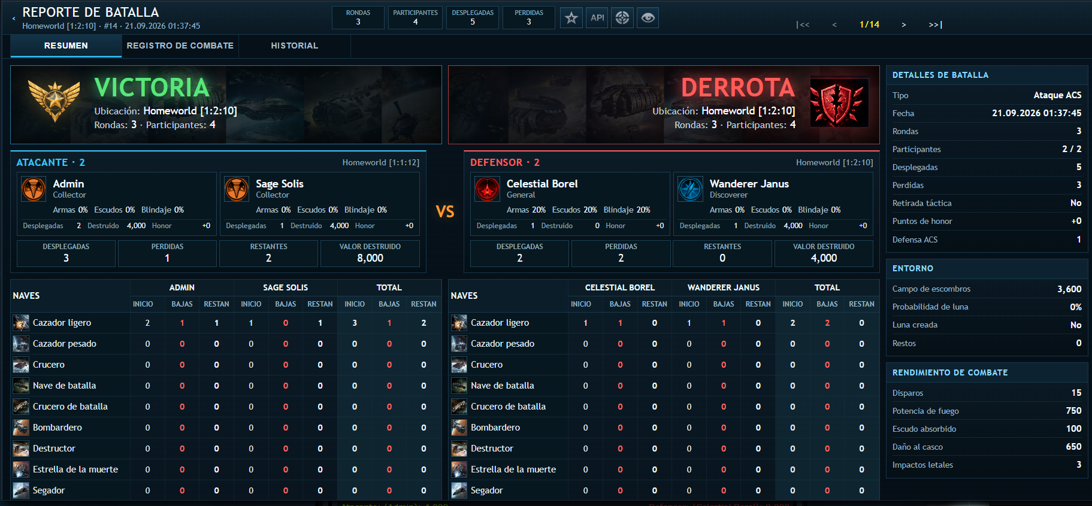Click the attacker's Homeworld [1:1:12] coordinates
1092x506 pixels.
tap(381, 162)
